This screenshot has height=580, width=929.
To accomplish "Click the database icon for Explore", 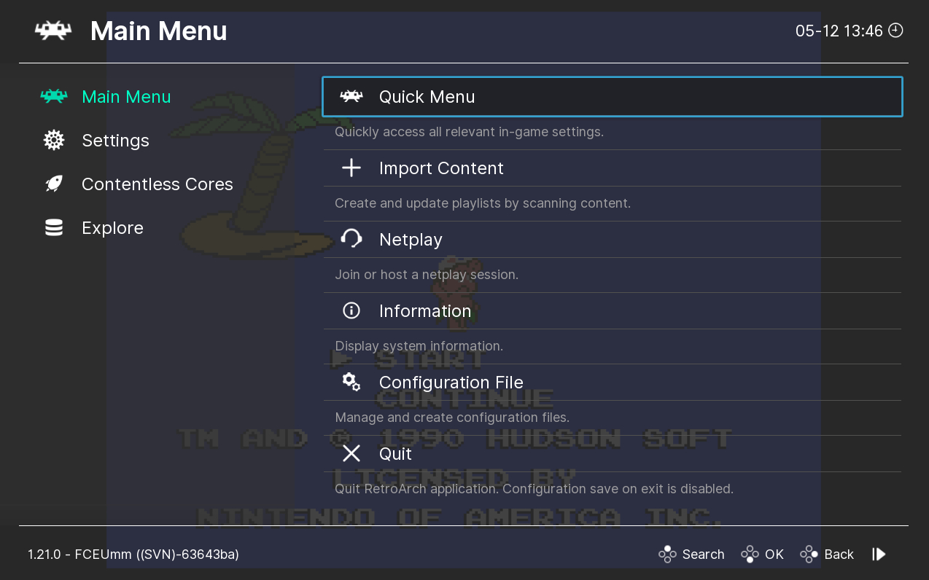I will pos(54,228).
